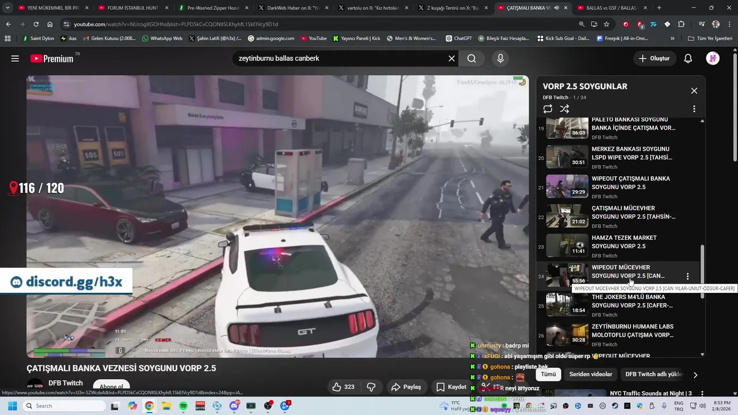Image resolution: width=738 pixels, height=415 pixels.
Task: Open playlist three-dot options menu
Action: (x=694, y=109)
